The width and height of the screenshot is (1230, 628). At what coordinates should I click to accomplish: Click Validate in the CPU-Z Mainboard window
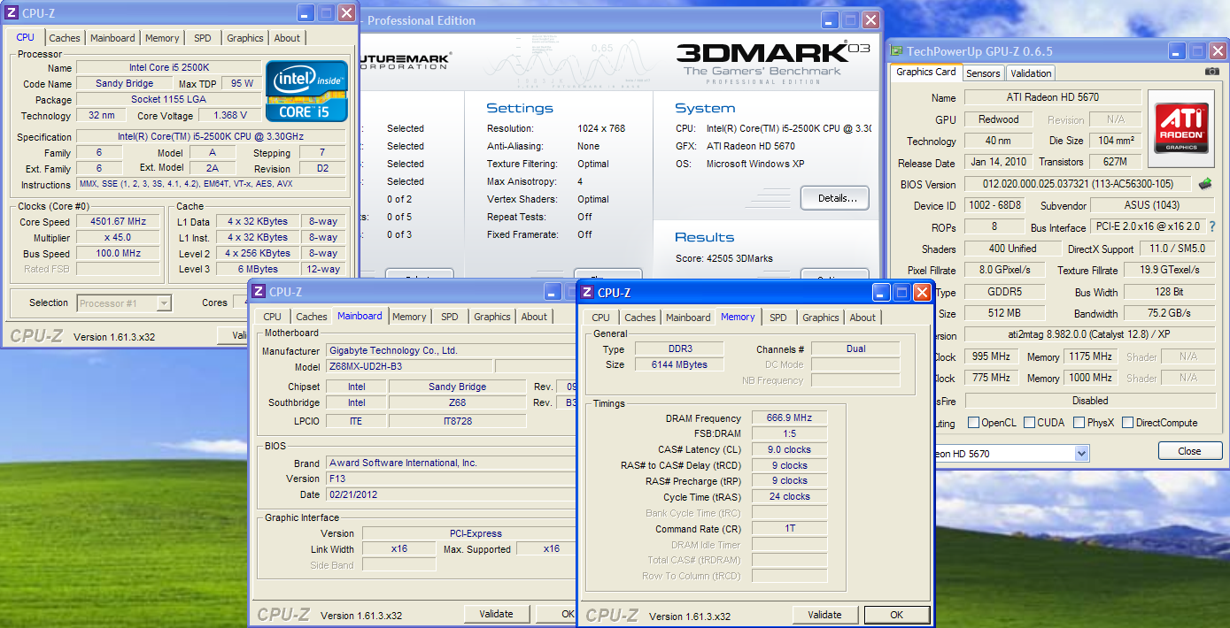coord(496,614)
